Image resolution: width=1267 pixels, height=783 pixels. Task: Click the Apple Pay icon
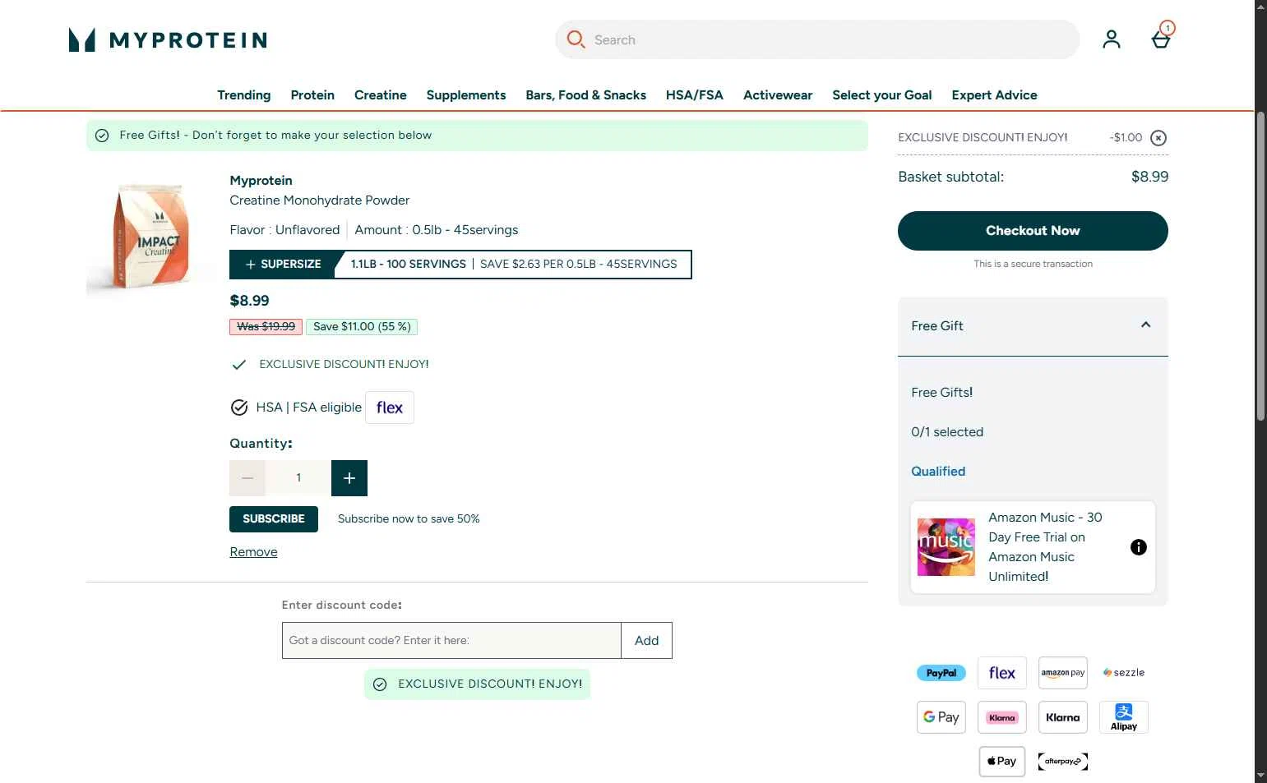(1002, 762)
